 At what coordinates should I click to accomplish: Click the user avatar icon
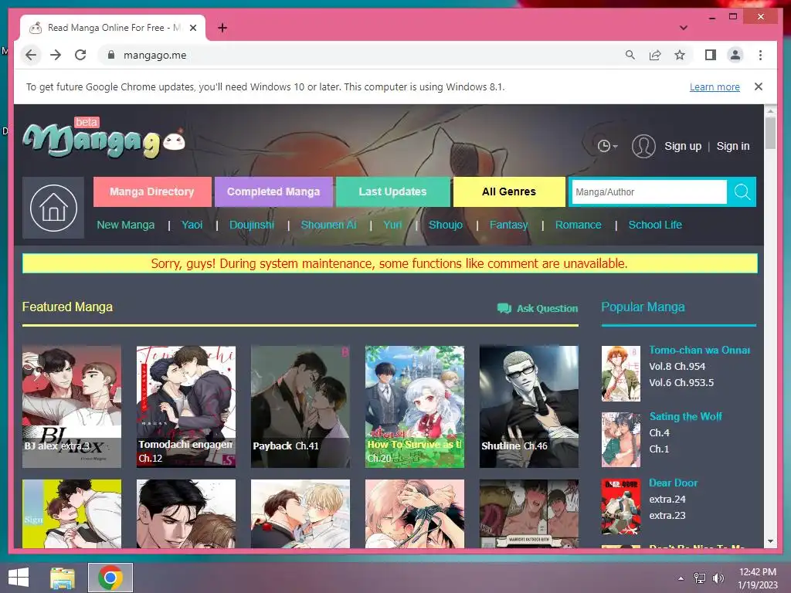(x=643, y=146)
